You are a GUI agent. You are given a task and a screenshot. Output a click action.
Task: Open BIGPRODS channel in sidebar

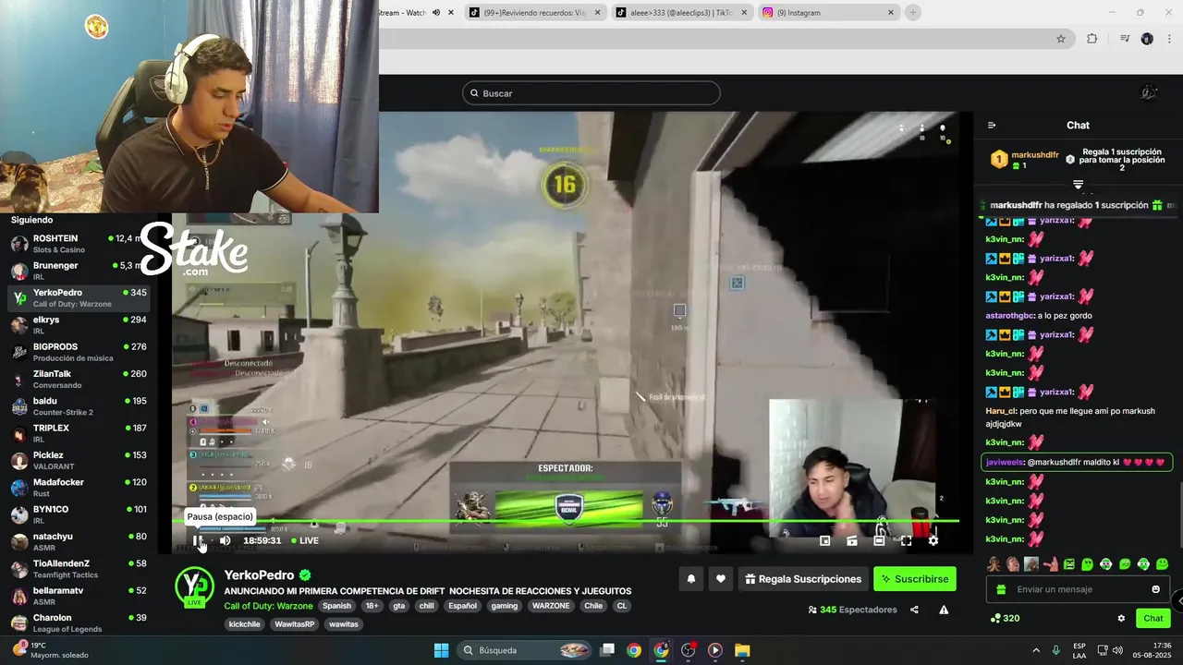coord(79,352)
